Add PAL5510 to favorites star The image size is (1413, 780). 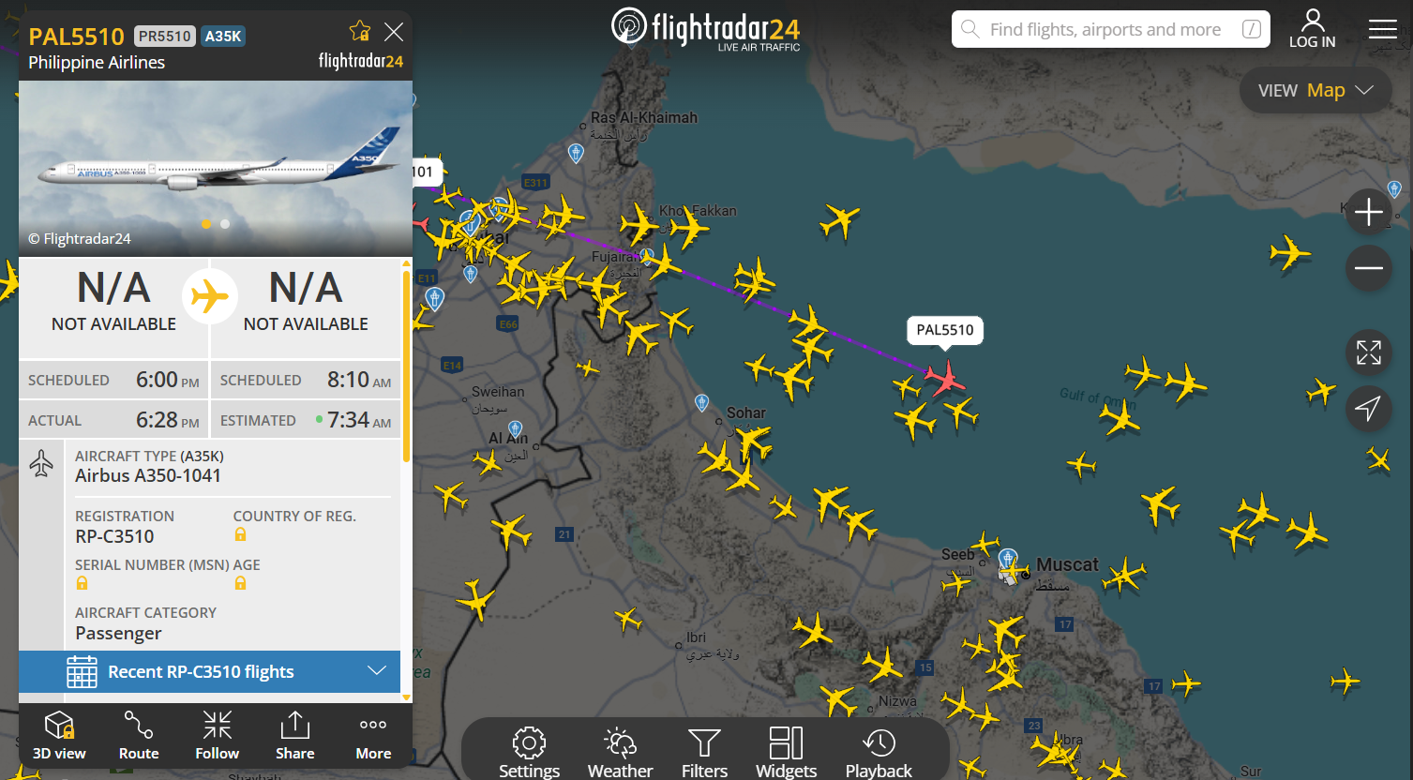point(360,32)
